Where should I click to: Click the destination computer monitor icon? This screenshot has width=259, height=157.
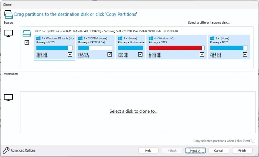(8, 97)
